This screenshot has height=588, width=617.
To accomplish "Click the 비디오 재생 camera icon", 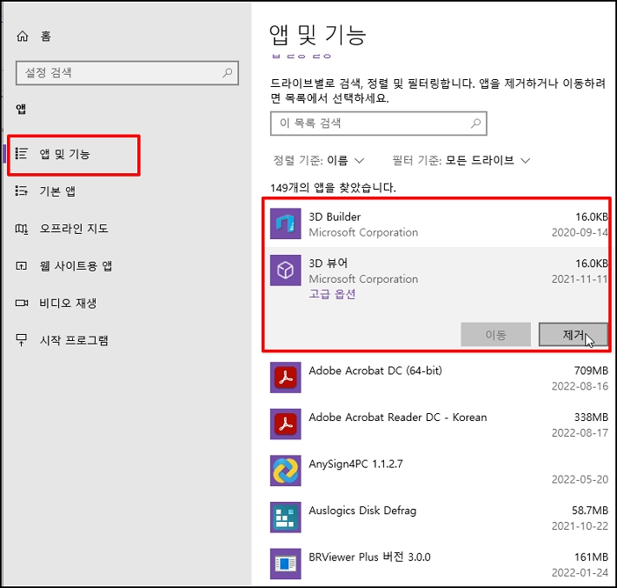I will (x=21, y=303).
